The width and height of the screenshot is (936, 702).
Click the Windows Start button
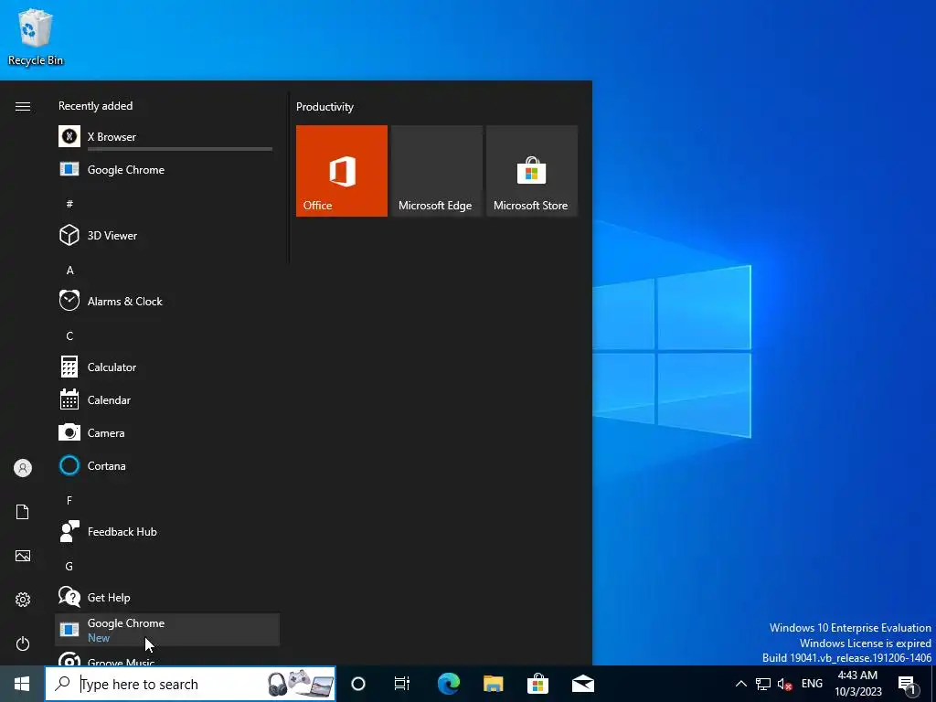pos(22,684)
